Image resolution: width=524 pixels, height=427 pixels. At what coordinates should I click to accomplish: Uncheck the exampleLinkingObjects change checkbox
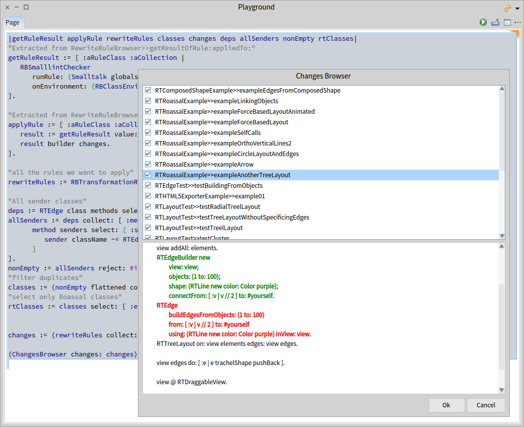148,101
